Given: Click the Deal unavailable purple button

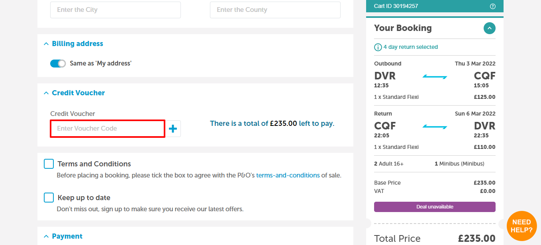Looking at the screenshot, I should pyautogui.click(x=435, y=207).
